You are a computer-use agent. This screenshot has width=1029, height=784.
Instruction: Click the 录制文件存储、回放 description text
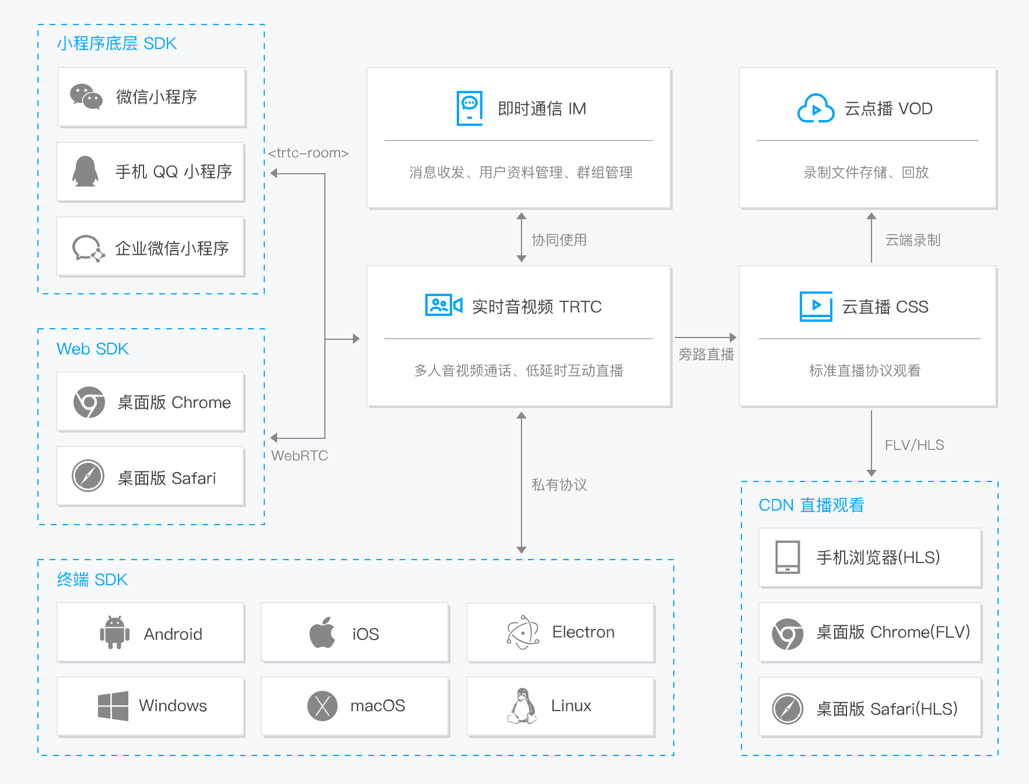[x=866, y=173]
